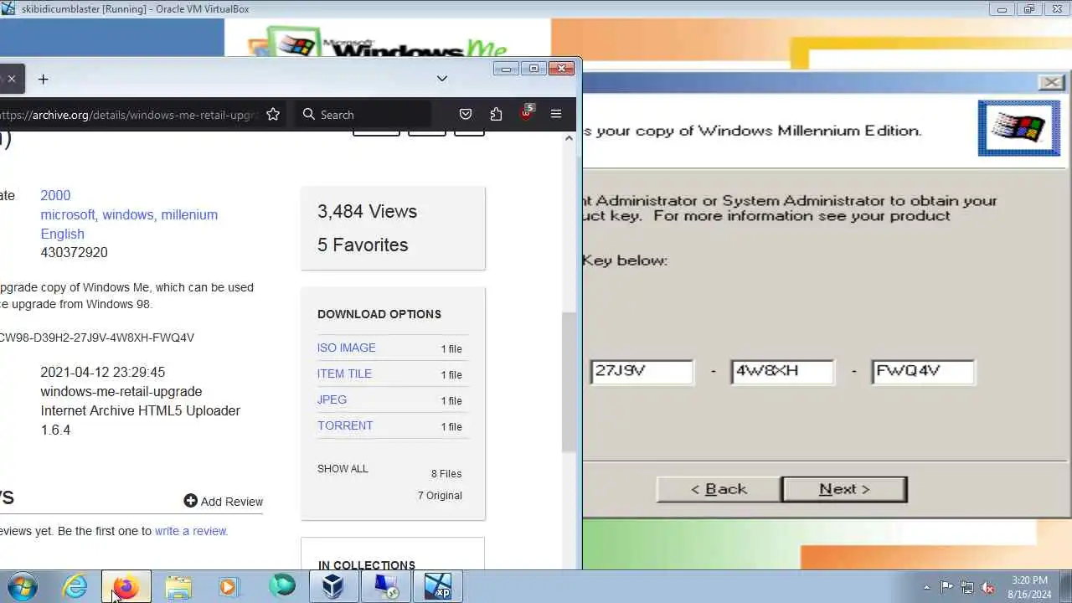Click the 5 Favorites text
Image resolution: width=1072 pixels, height=603 pixels.
363,245
